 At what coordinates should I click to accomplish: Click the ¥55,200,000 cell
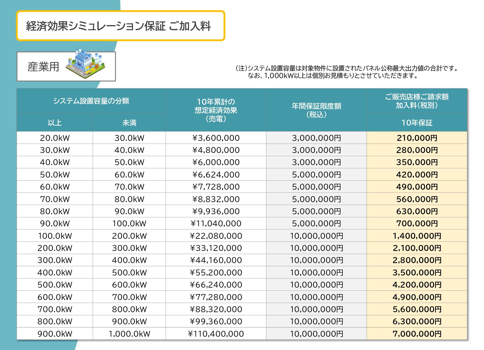point(216,272)
